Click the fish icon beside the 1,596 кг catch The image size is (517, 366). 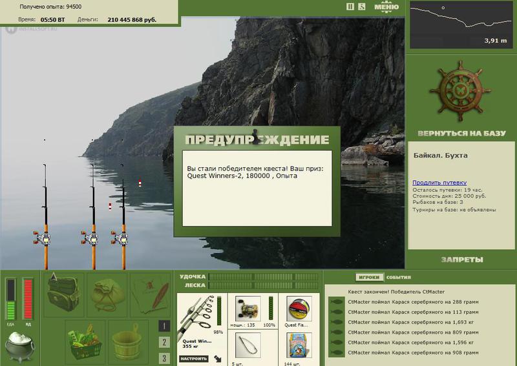(336, 343)
